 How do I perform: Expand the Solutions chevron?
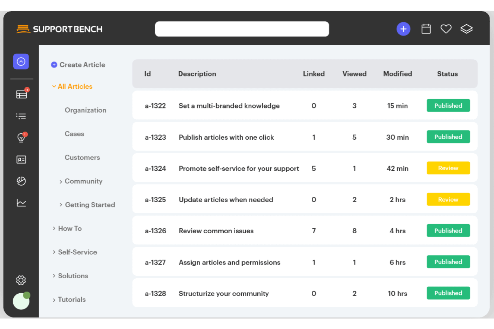coord(54,276)
